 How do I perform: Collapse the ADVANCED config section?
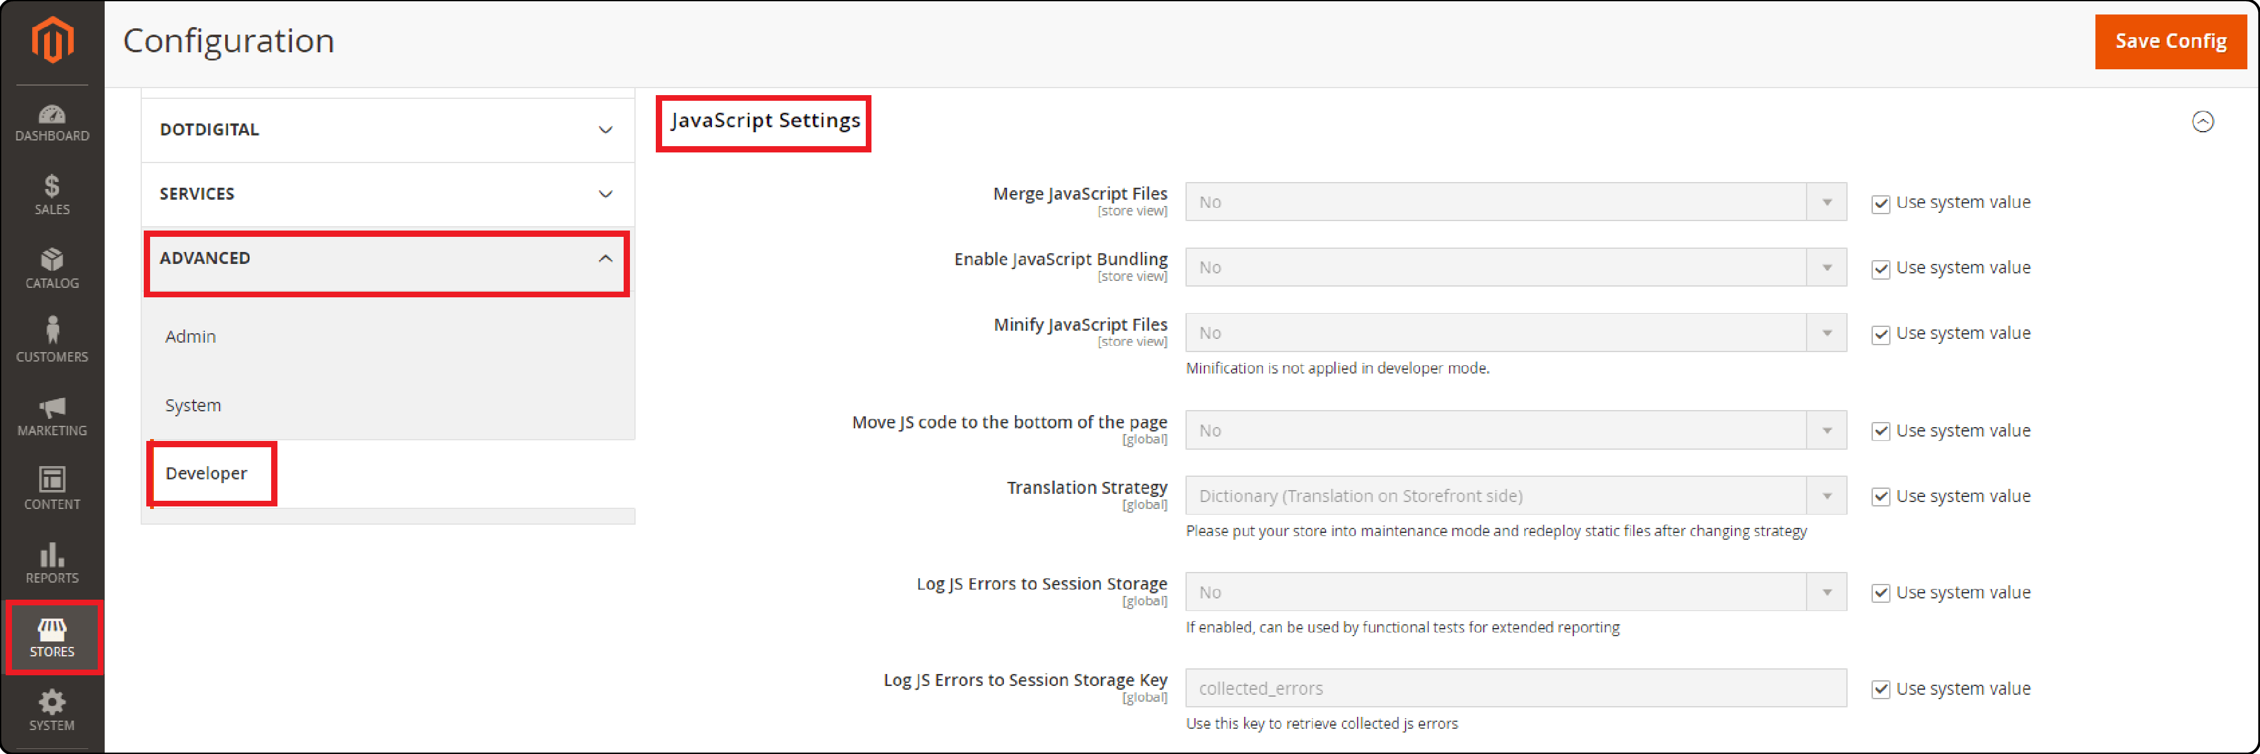tap(388, 259)
